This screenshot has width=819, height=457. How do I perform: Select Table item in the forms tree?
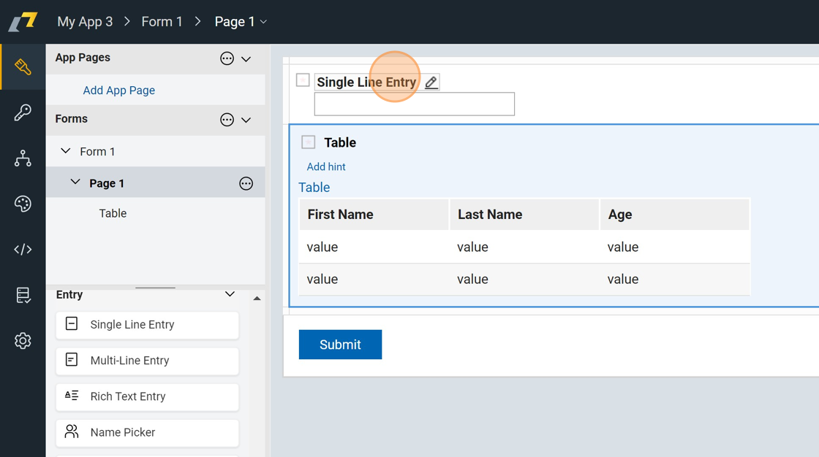(113, 213)
